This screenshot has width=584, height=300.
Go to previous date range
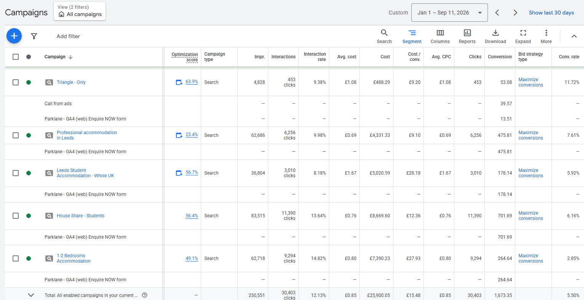point(497,13)
